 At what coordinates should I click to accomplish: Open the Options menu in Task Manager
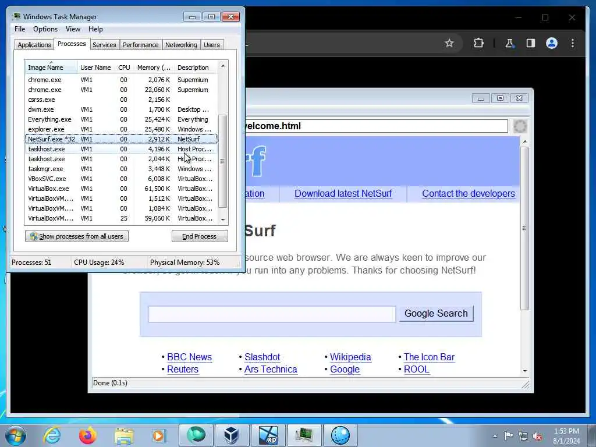pyautogui.click(x=45, y=29)
